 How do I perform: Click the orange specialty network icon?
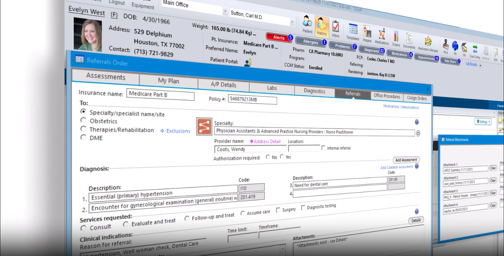coord(204,127)
